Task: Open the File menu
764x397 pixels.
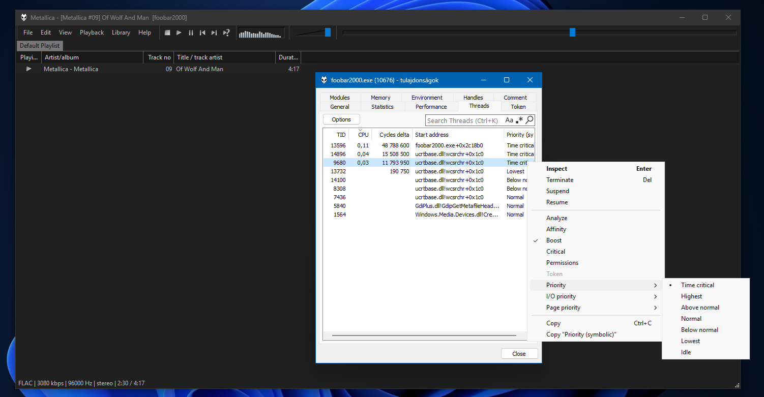Action: [x=28, y=33]
